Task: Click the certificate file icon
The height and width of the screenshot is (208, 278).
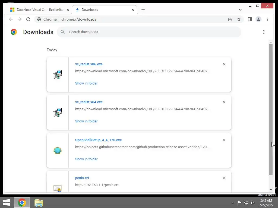Action: [58, 188]
